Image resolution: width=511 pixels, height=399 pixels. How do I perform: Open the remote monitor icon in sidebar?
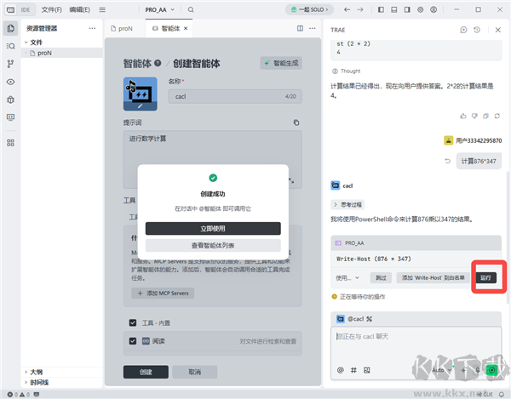click(x=10, y=117)
